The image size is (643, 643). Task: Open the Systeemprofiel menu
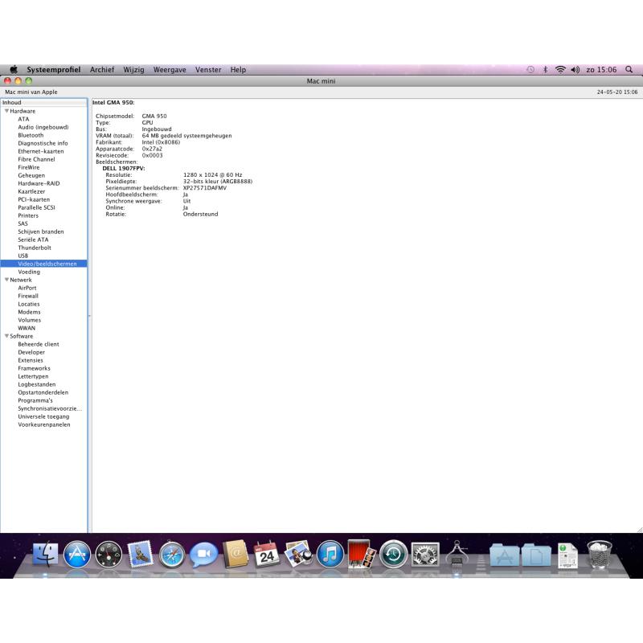pyautogui.click(x=54, y=70)
